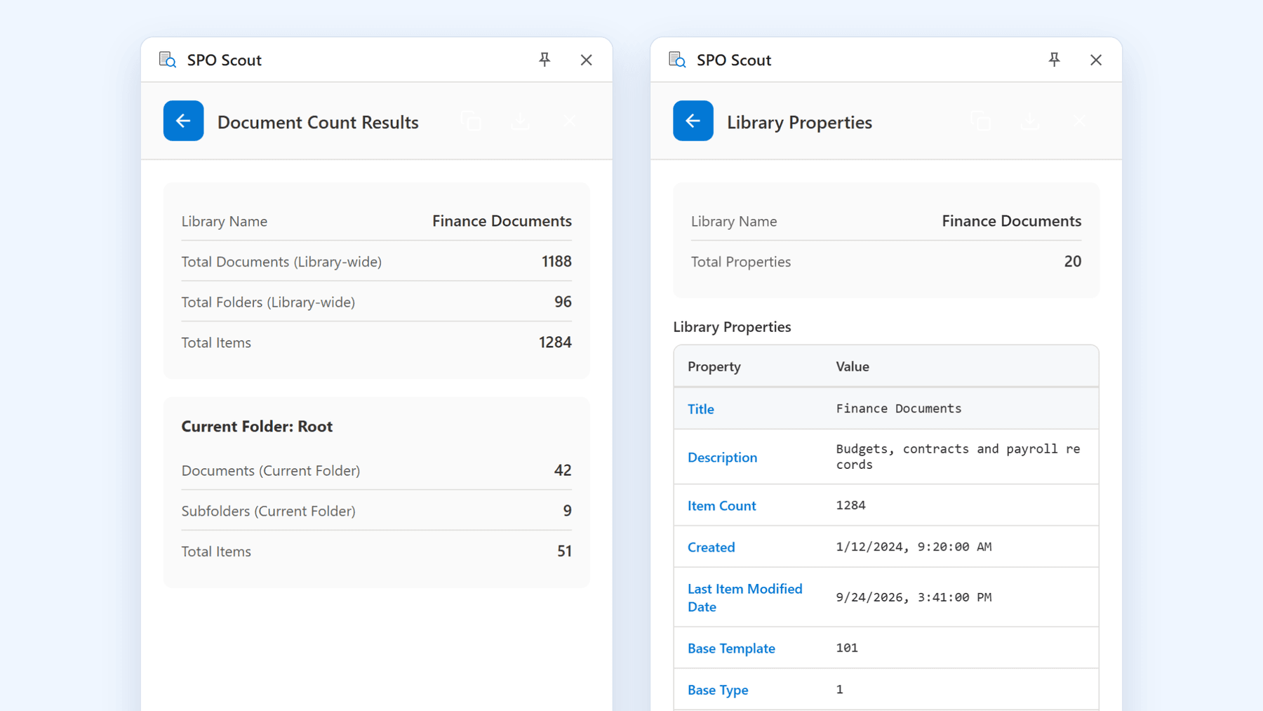
Task: Close the left SPO Scout panel
Action: point(587,60)
